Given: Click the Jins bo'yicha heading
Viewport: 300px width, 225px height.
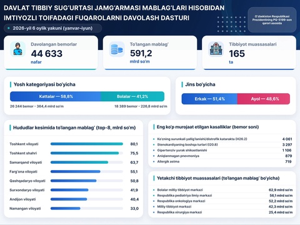Looking at the screenshot, I should [x=200, y=84].
